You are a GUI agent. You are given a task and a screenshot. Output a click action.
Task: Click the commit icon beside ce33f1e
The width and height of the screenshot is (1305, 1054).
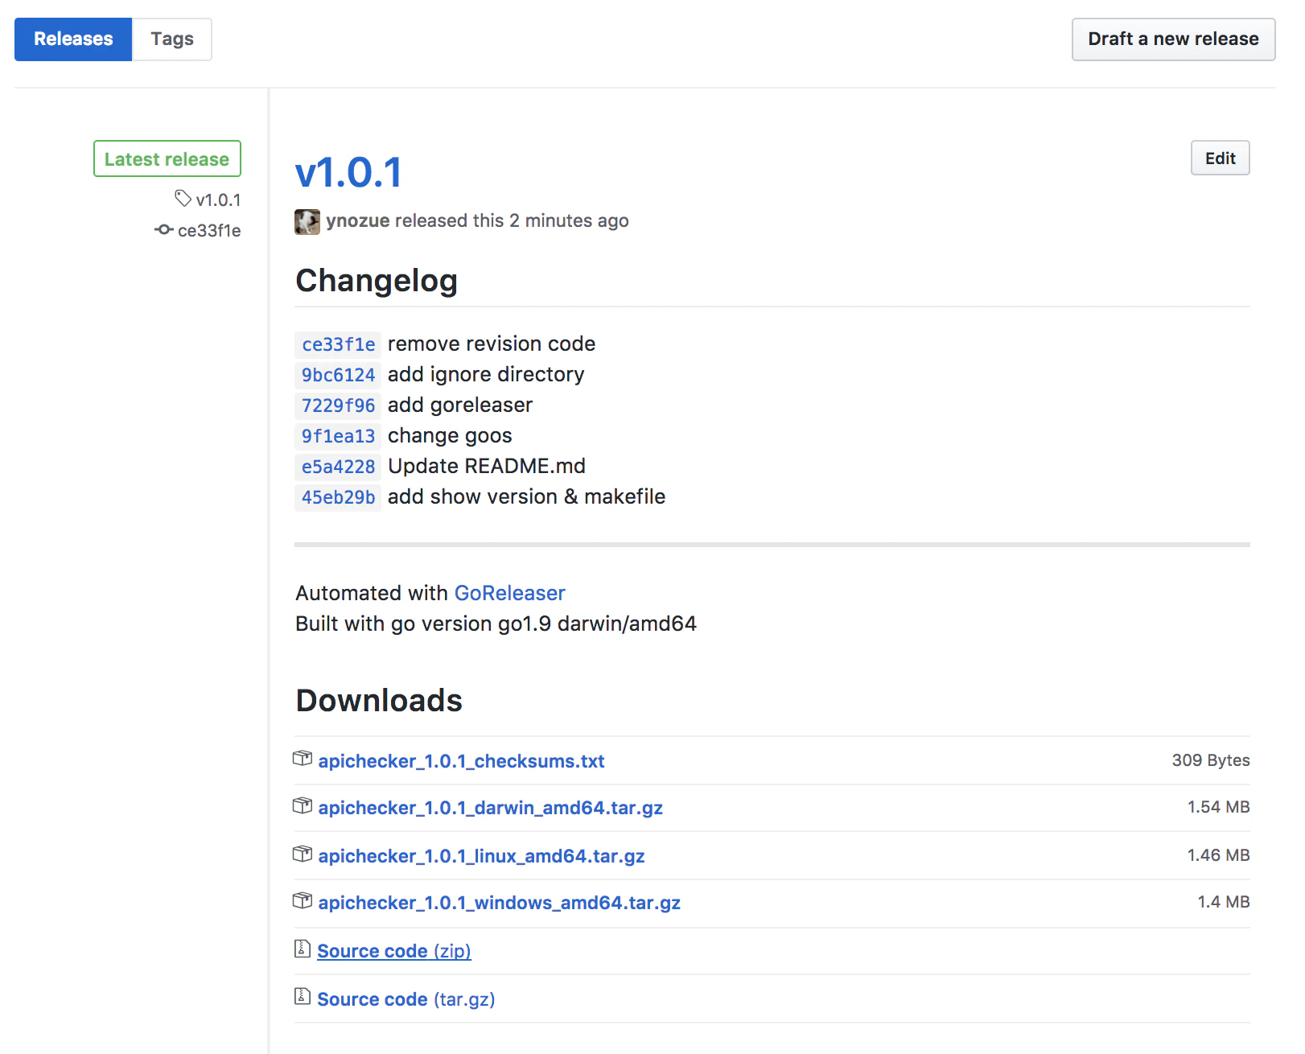click(x=163, y=229)
